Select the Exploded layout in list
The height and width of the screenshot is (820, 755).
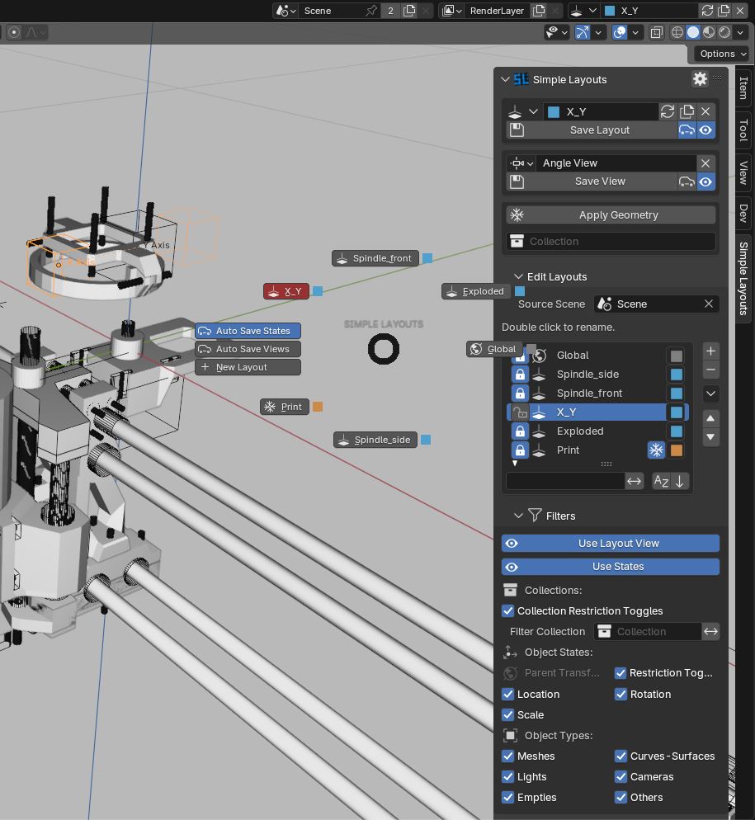[580, 431]
